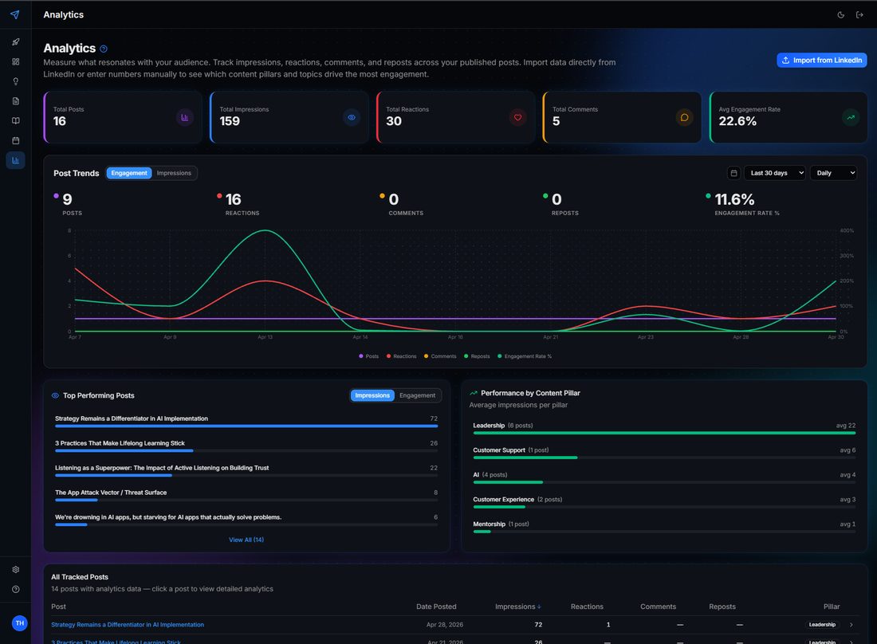Sort table by Comments column
This screenshot has height=644, width=877.
coord(658,607)
